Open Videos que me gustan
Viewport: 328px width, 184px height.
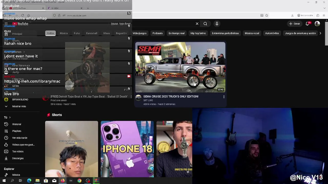tap(23, 145)
